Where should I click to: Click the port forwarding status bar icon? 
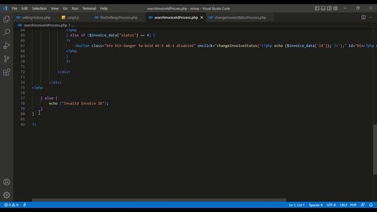pos(25,205)
